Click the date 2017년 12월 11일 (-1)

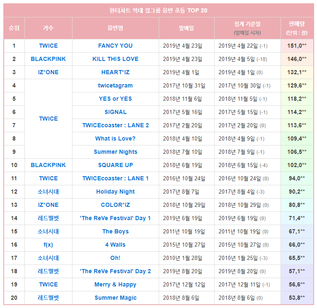click(244, 284)
